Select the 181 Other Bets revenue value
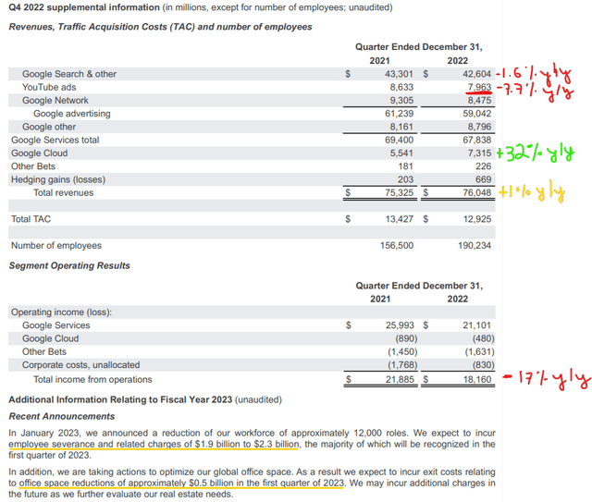Image resolution: width=592 pixels, height=502 pixels. click(x=405, y=166)
